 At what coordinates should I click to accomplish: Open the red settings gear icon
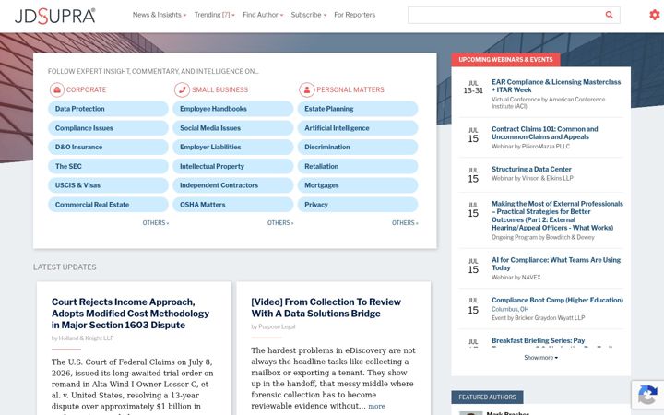click(655, 15)
